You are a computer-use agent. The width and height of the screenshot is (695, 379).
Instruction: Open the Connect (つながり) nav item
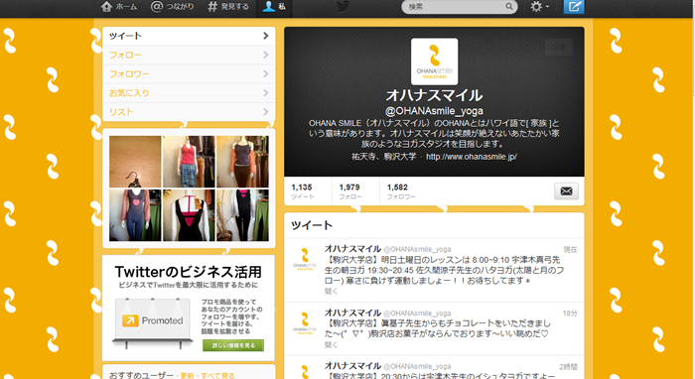pyautogui.click(x=173, y=7)
